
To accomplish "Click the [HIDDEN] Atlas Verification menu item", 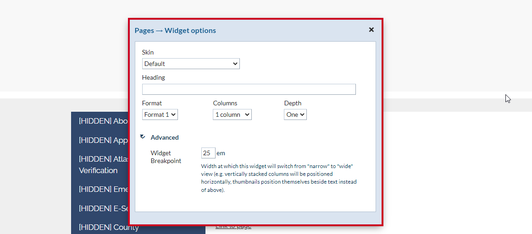I will tap(103, 164).
